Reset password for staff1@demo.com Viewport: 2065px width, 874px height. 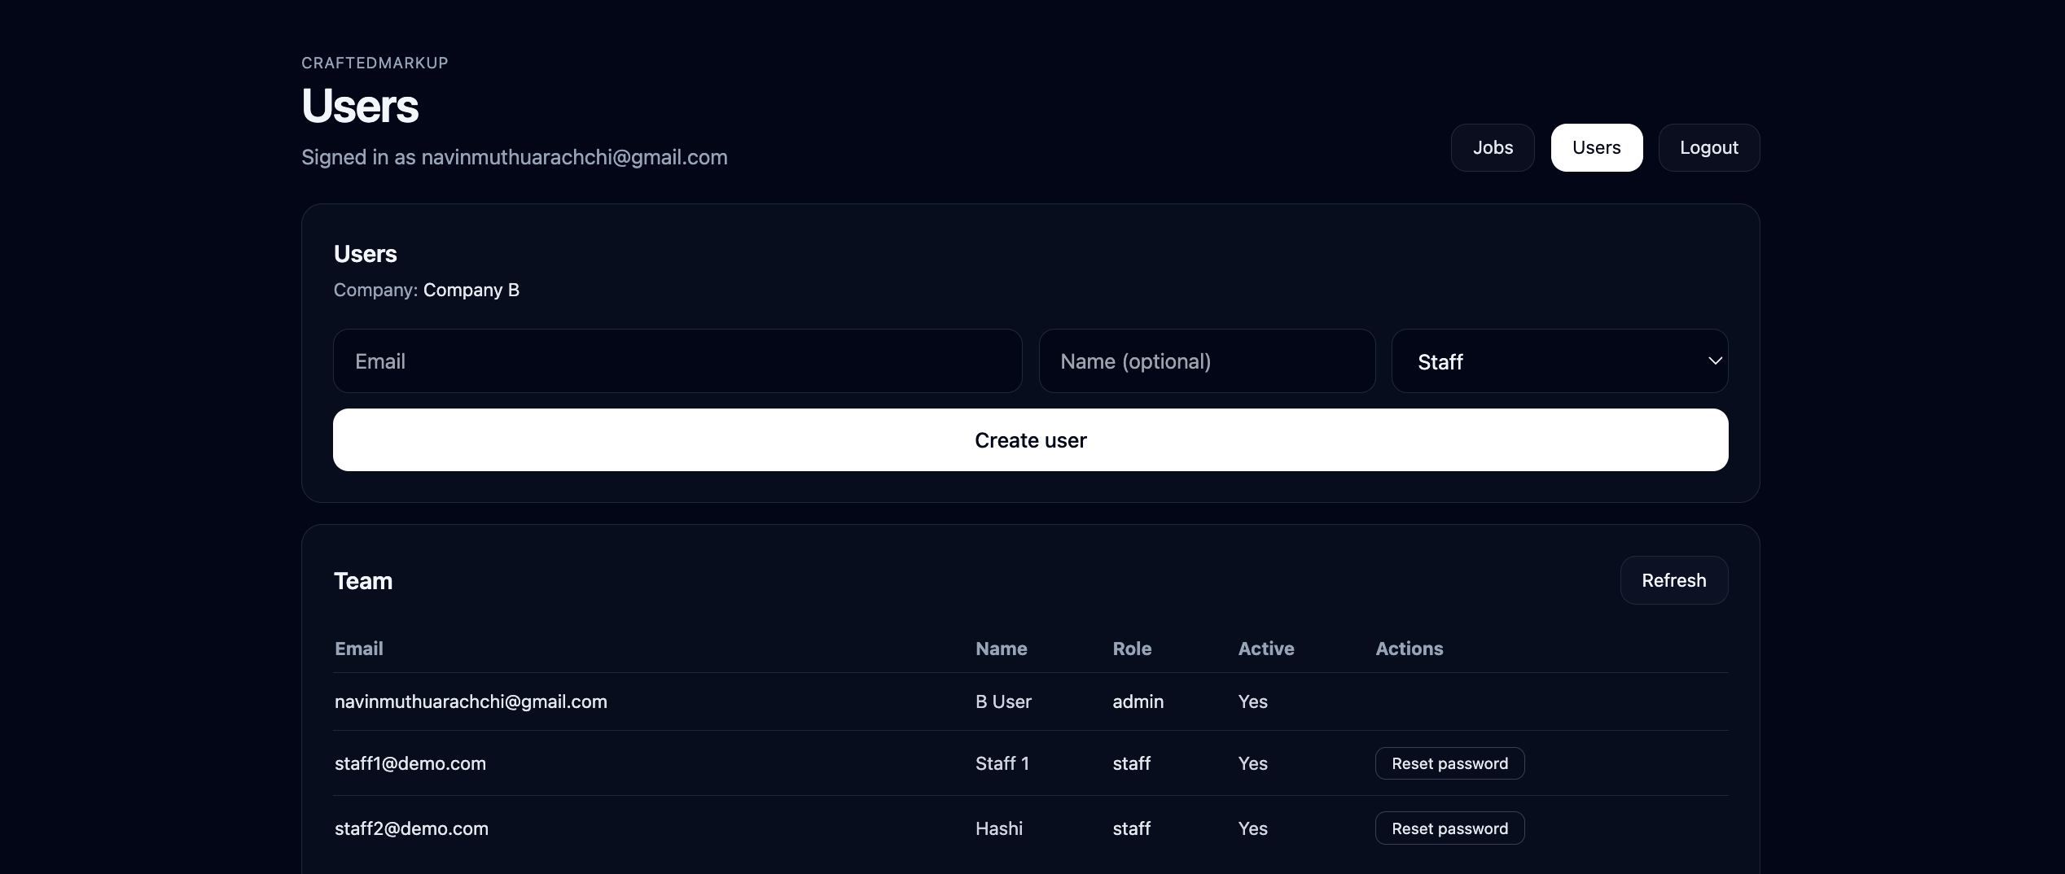[1449, 763]
